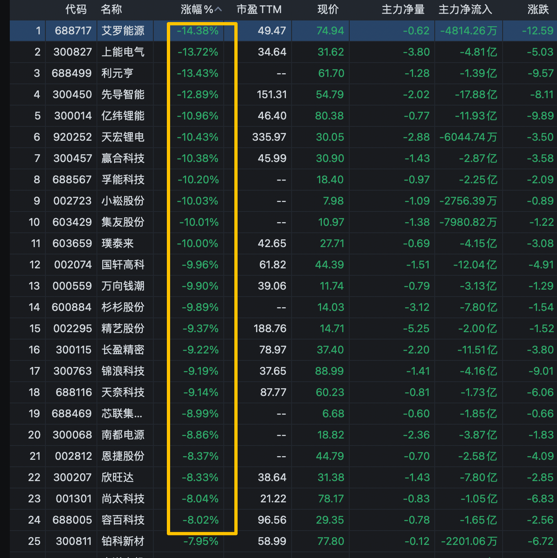Click the 151.31 P/E value

point(272,94)
